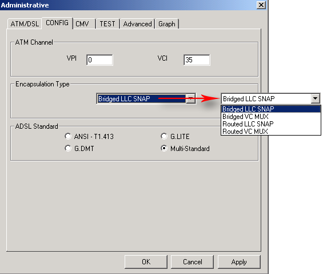331x274 pixels.
Task: Choose Bridged VC MUX from the list
Action: (271, 117)
